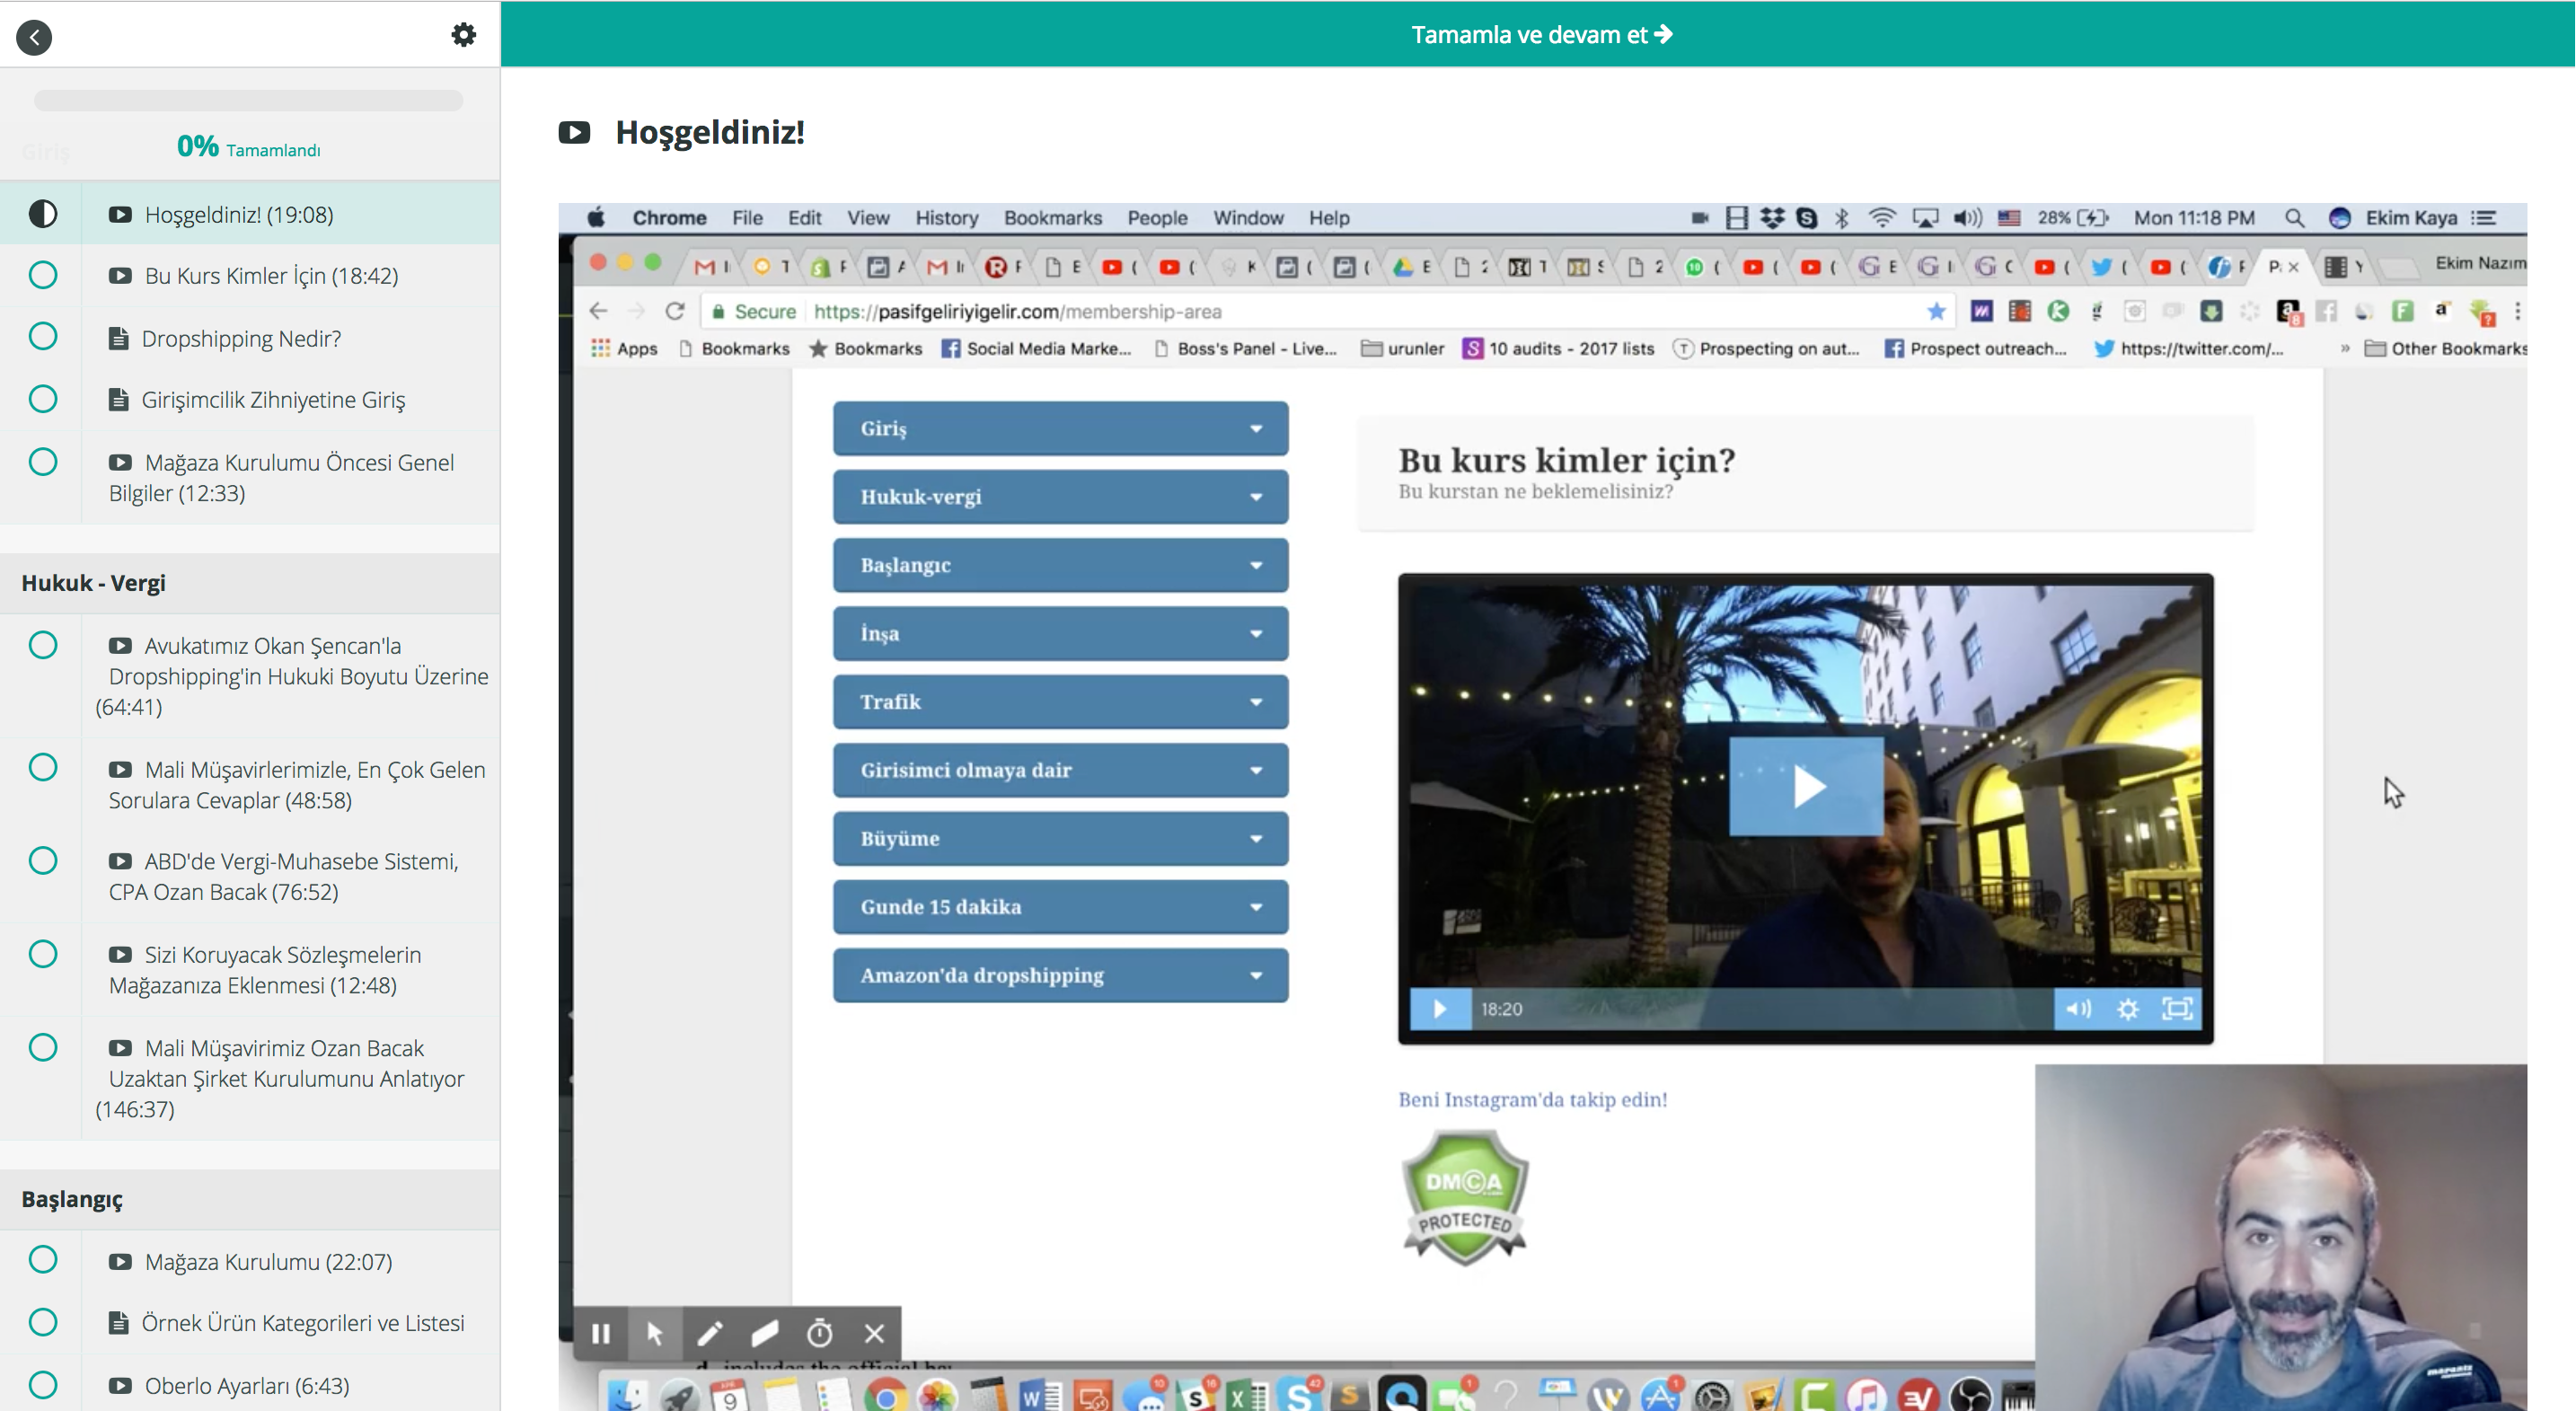Open the Bookmarks menu

[x=1052, y=218]
